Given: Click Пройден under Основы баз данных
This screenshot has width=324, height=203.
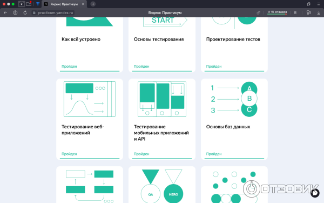Looking at the screenshot, I should pos(214,154).
